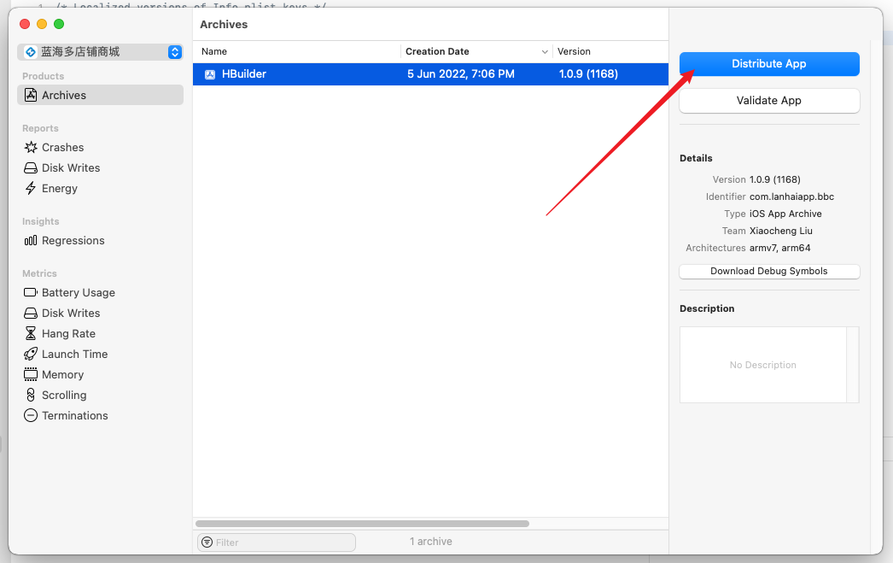Click the Energy lightning bolt icon
The height and width of the screenshot is (563, 893).
31,188
